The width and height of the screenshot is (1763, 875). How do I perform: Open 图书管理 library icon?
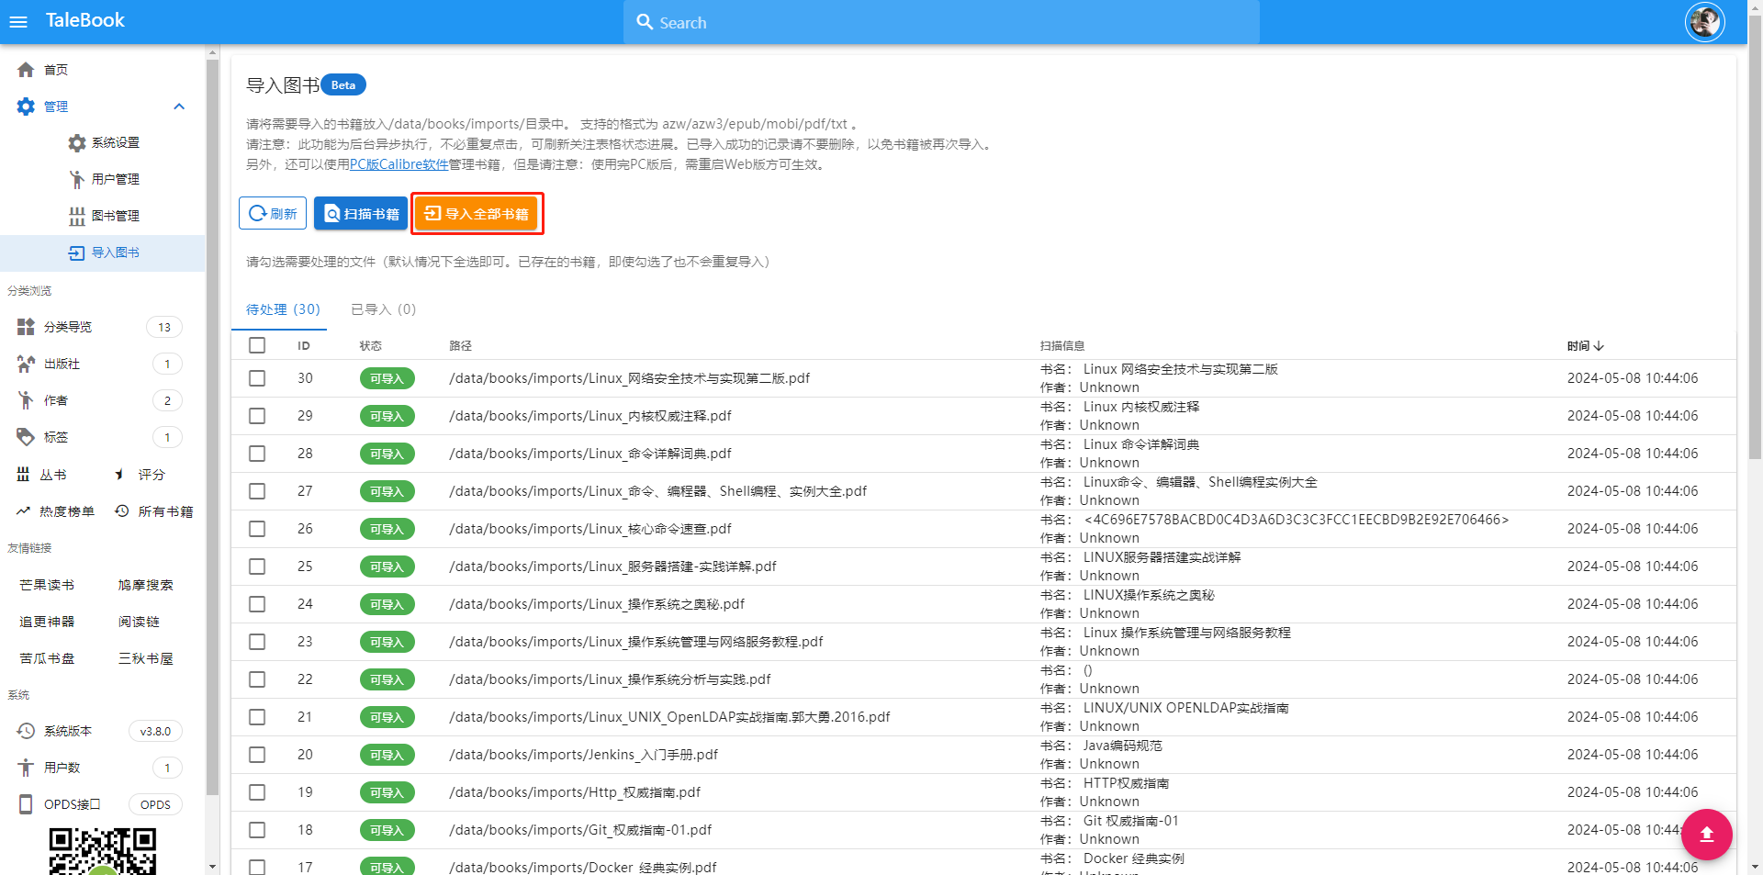pos(77,216)
